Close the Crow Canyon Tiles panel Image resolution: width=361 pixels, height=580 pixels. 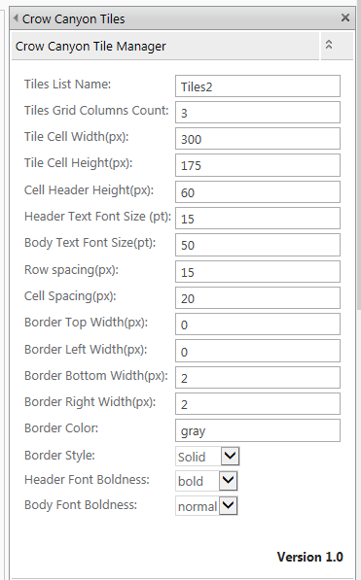pos(345,17)
